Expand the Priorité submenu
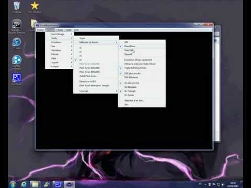Screen dimensions: 251x188 point(60,54)
